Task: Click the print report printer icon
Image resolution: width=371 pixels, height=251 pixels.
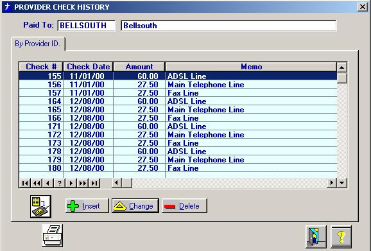Action: (52, 236)
